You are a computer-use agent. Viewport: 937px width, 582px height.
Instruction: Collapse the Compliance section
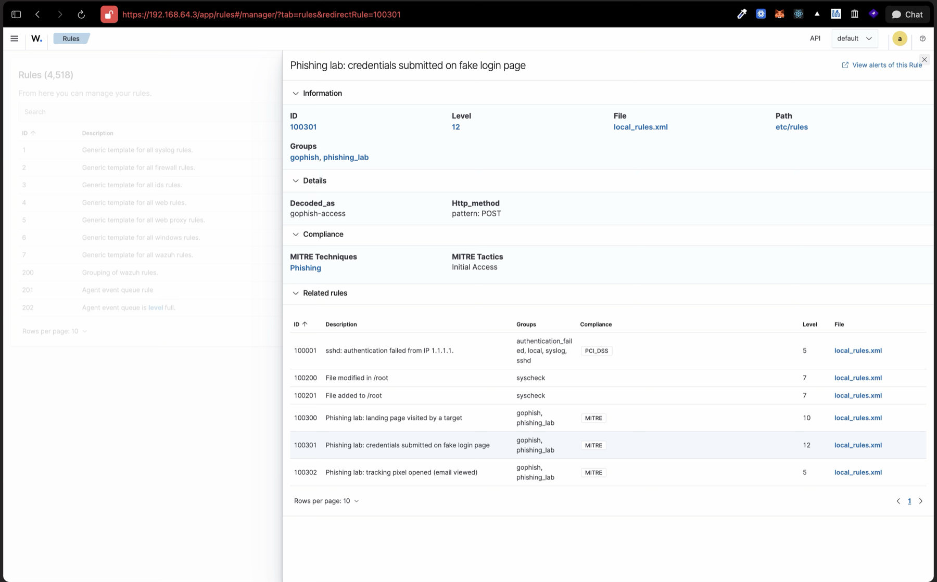(x=295, y=235)
